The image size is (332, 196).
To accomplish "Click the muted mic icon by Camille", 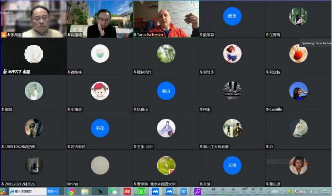I will click(x=268, y=109).
